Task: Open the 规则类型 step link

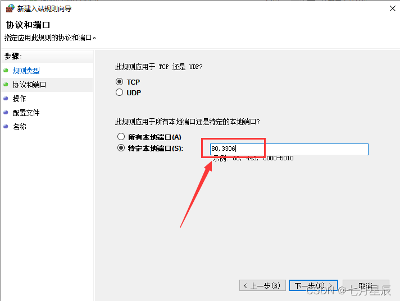Action: click(x=26, y=71)
